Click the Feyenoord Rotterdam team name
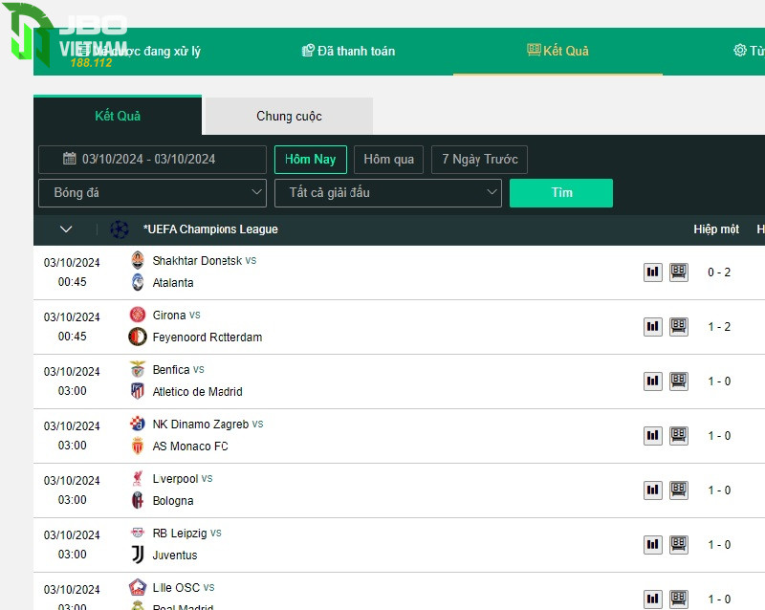This screenshot has width=765, height=610. tap(208, 338)
